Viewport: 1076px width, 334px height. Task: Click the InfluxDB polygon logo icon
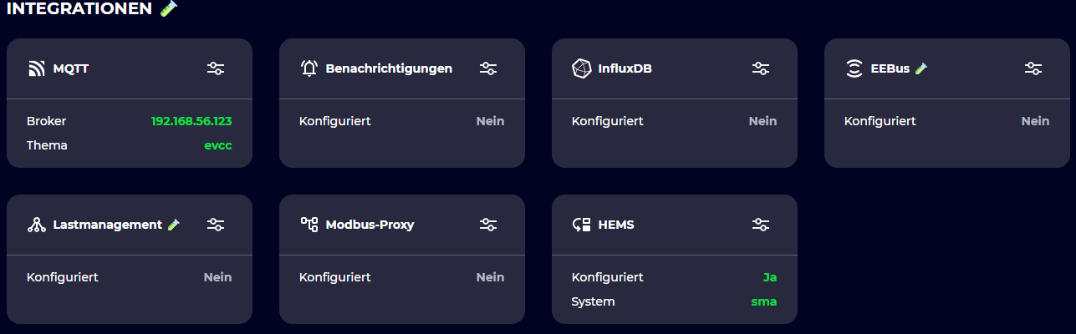(x=581, y=68)
